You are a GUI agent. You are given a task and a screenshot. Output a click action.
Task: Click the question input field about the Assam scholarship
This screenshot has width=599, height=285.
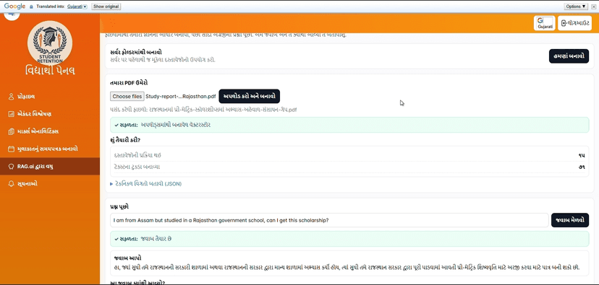click(x=329, y=220)
